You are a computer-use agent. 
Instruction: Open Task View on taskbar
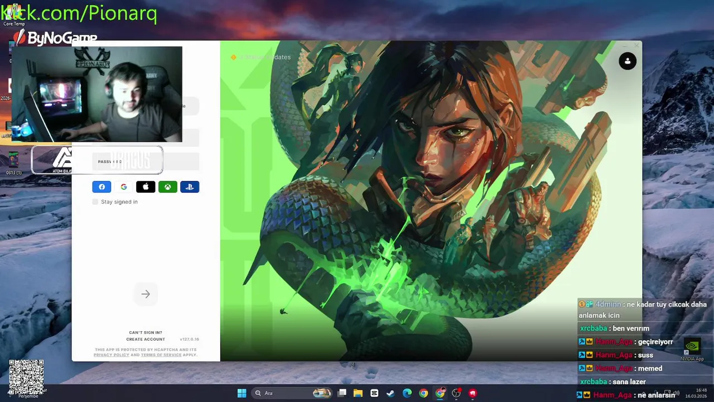(x=342, y=393)
